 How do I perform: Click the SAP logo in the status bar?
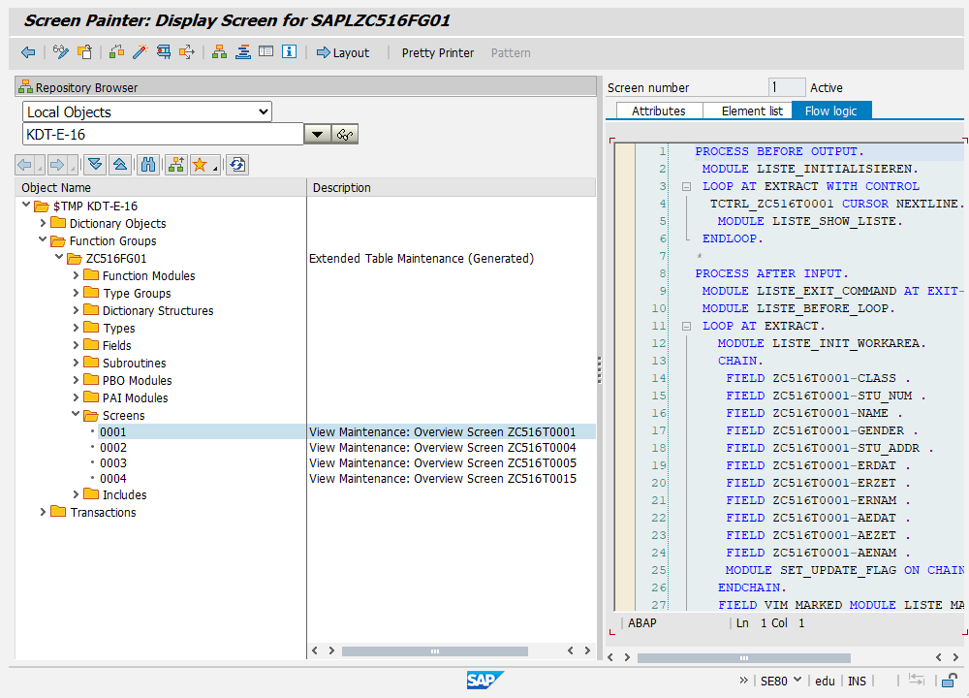click(484, 681)
